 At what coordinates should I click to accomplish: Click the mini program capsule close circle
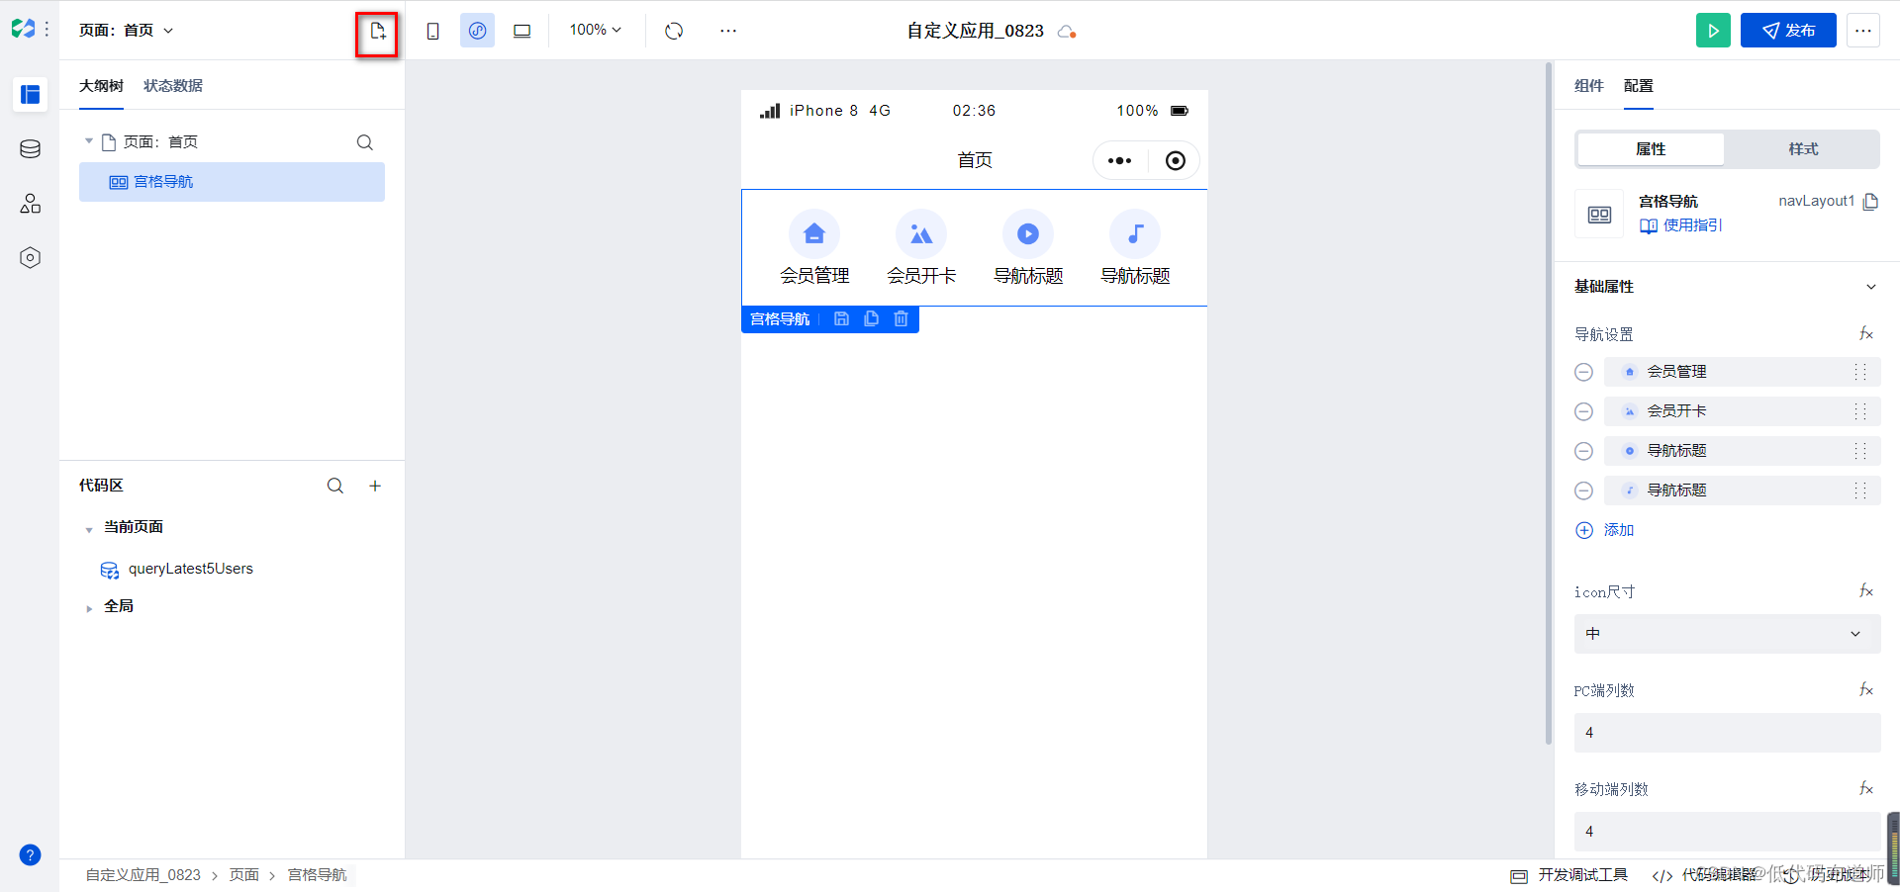point(1176,160)
